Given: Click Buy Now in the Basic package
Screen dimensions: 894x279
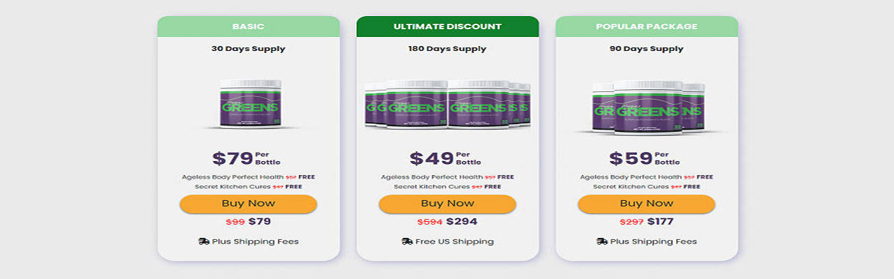Looking at the screenshot, I should [248, 204].
